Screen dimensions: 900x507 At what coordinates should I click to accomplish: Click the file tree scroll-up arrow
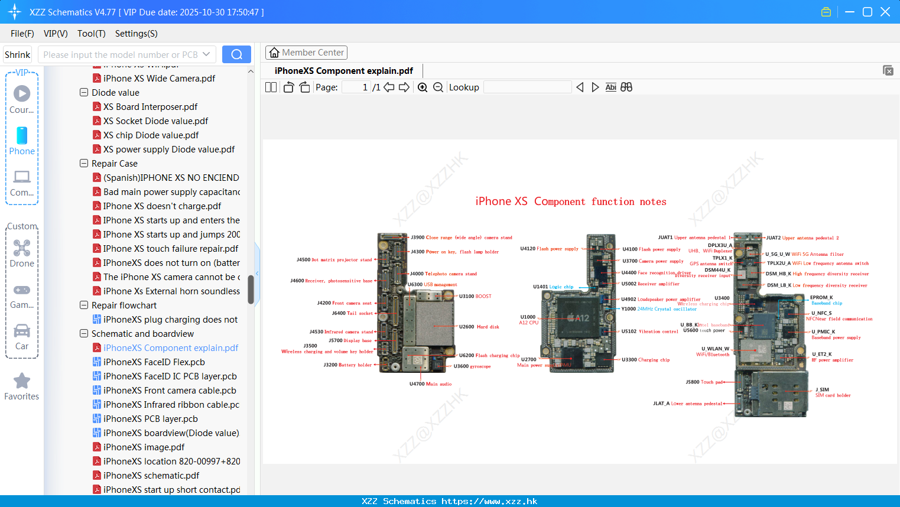pyautogui.click(x=251, y=71)
